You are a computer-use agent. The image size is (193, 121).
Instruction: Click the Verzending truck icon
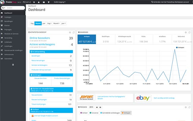click(2, 38)
